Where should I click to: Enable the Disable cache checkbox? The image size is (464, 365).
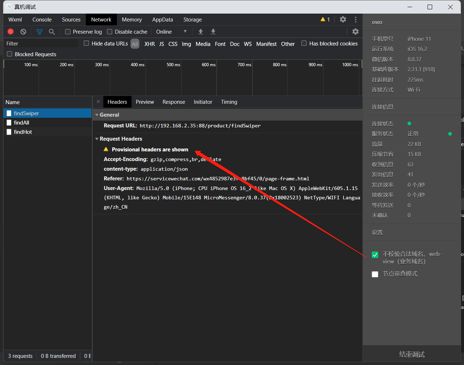110,31
